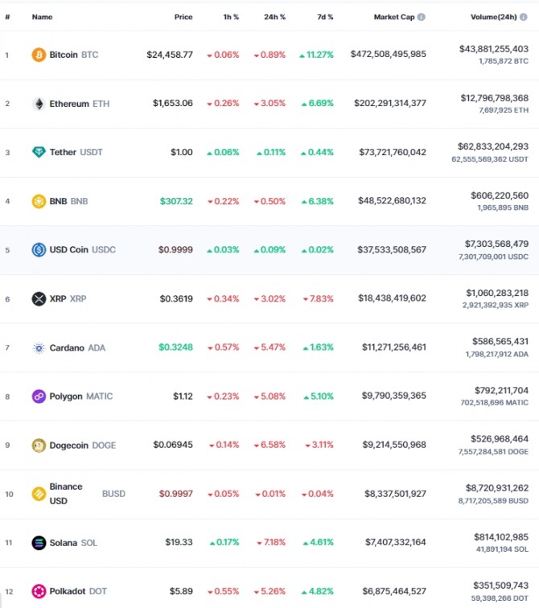The width and height of the screenshot is (539, 608).
Task: Sort by the Name column header
Action: (42, 17)
